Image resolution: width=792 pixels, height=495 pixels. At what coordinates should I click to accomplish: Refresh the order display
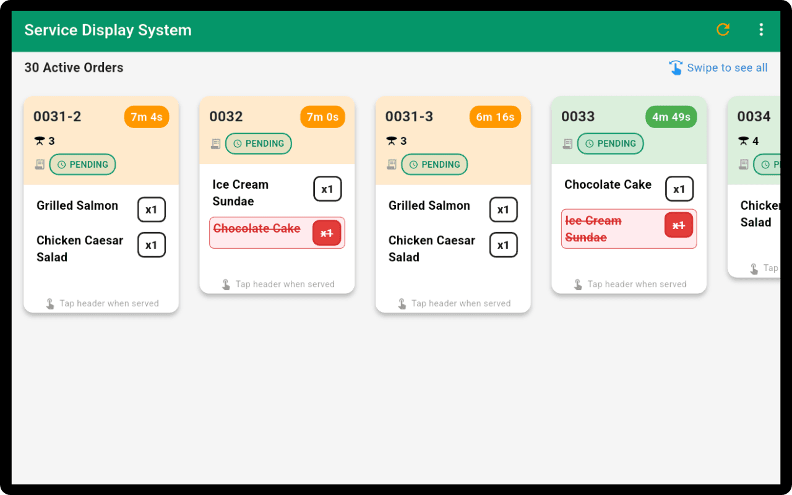pyautogui.click(x=722, y=29)
